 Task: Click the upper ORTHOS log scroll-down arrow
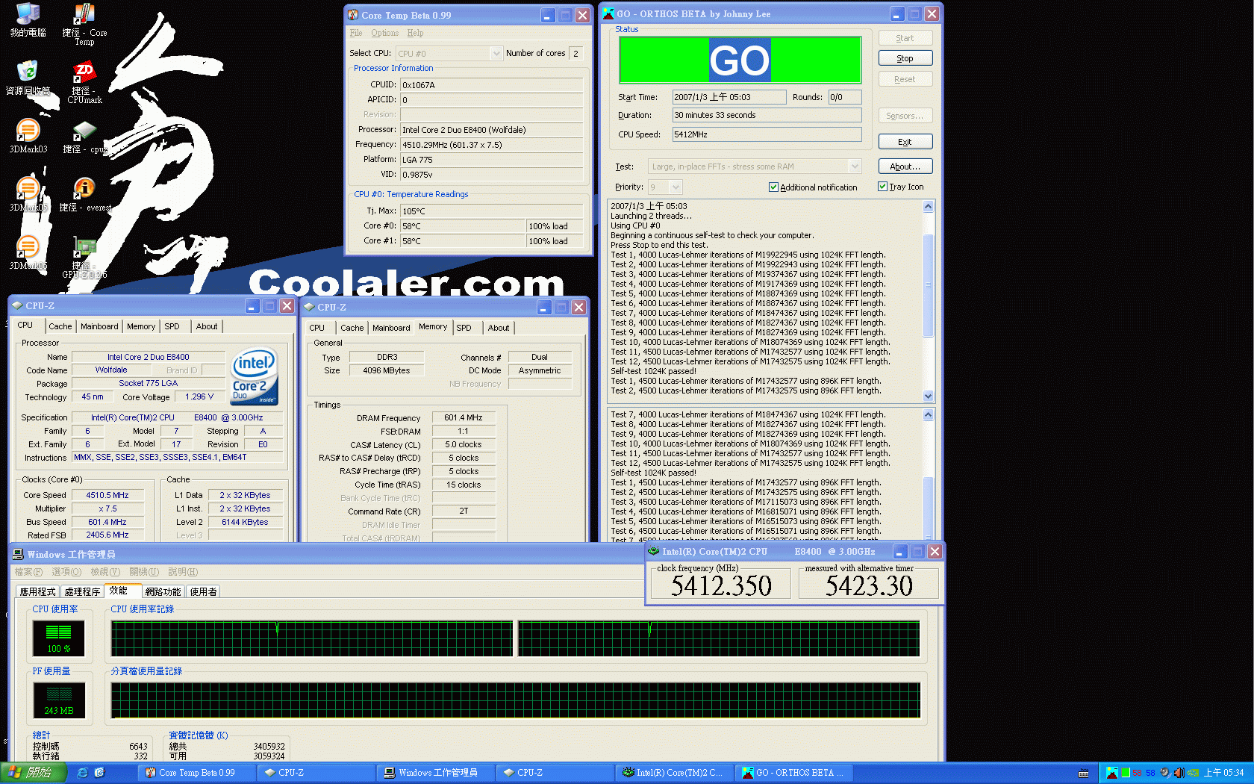tap(929, 396)
